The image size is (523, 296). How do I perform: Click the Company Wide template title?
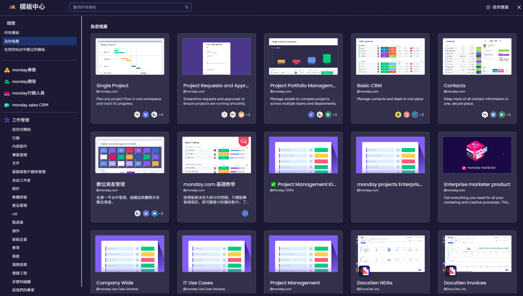[x=115, y=283]
